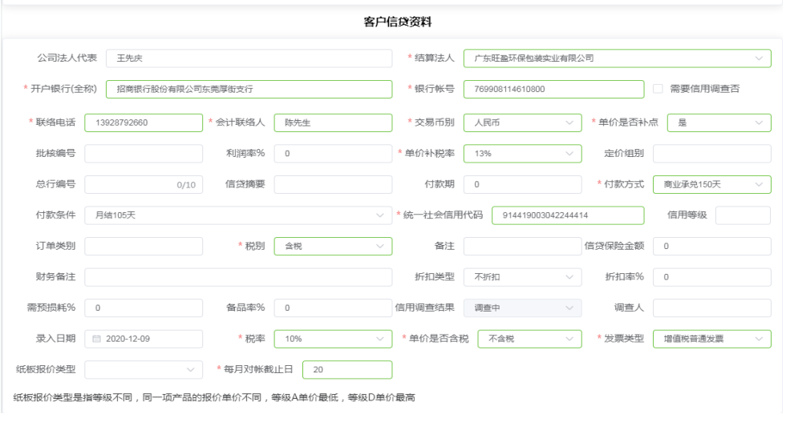Focus the empty 定价组别 input

712,154
